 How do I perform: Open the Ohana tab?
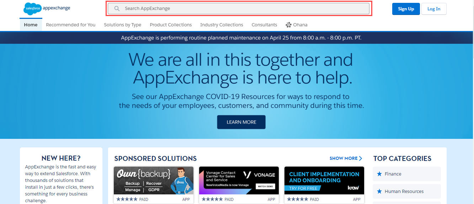click(x=297, y=25)
